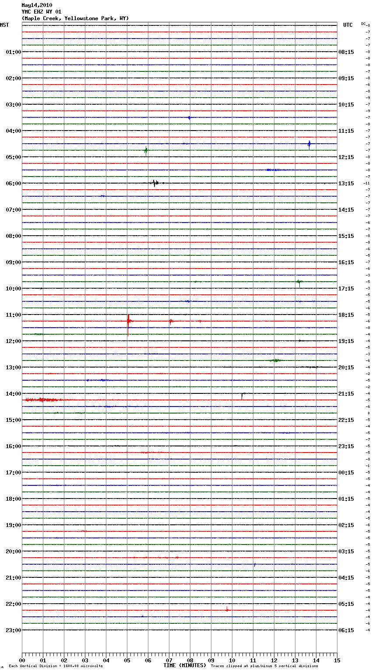Click the black seismic event on the 06:00 trace
This screenshot has height=672, width=372.
point(155,183)
